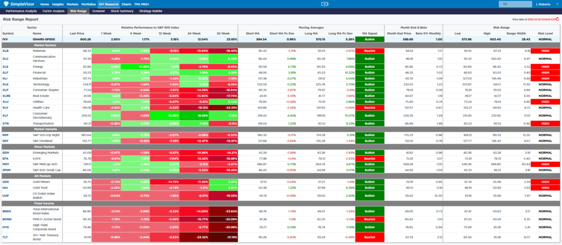Switch to the Strategy Builder tab
562x245 pixels.
tap(150, 11)
